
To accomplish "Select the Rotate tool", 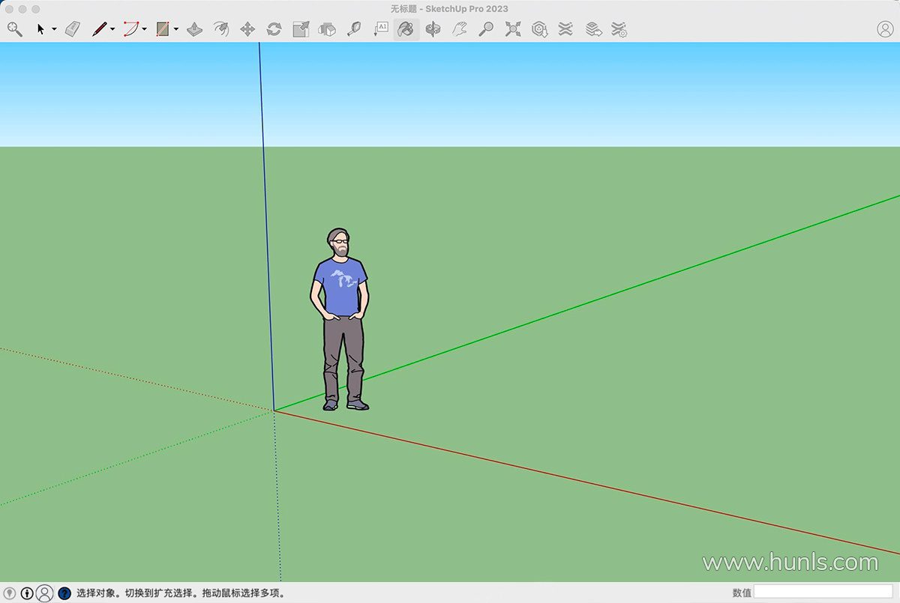I will [x=274, y=29].
